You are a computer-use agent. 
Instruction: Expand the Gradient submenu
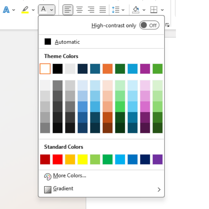tap(159, 189)
